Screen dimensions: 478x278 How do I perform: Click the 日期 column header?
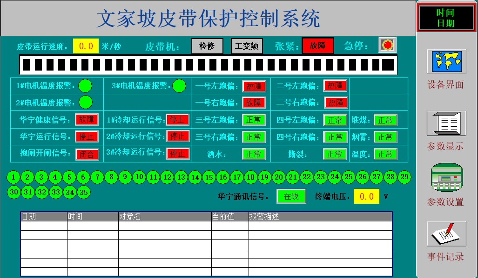[44, 217]
